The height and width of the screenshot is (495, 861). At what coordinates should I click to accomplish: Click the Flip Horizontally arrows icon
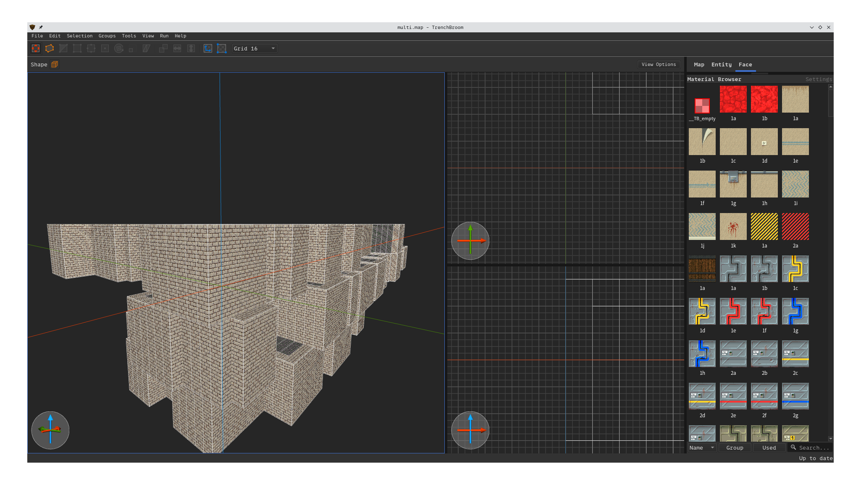point(177,48)
